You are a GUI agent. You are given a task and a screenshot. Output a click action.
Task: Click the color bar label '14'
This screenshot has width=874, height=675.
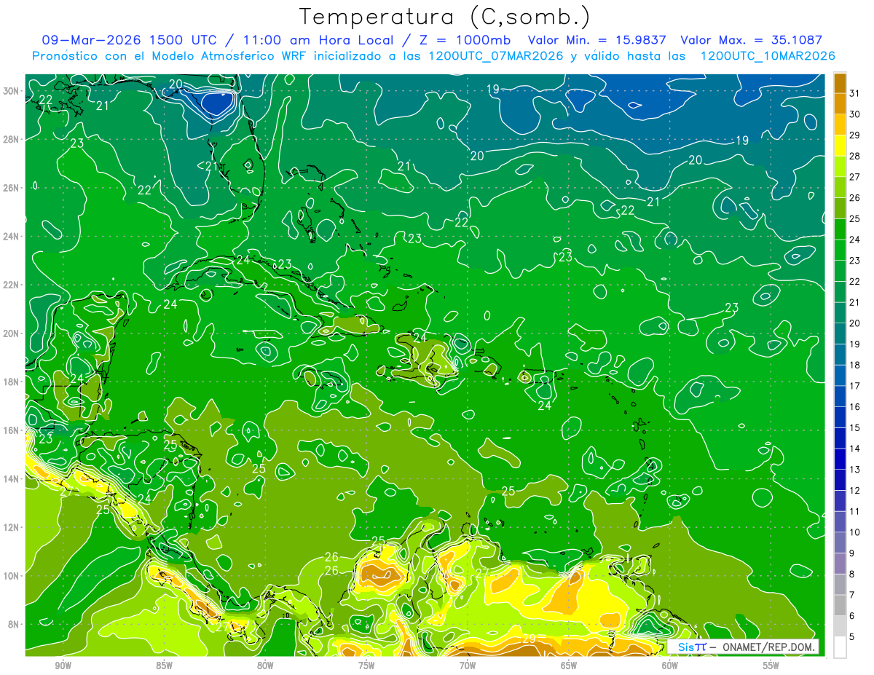click(x=854, y=449)
